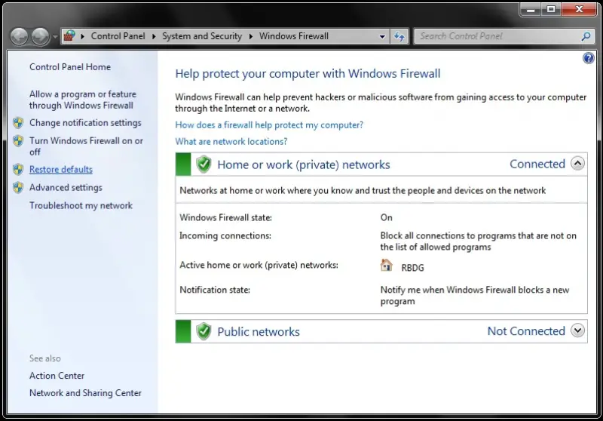Viewport: 603px width, 421px height.
Task: Click shield icon beside Turn Windows Firewall
Action: (18, 141)
